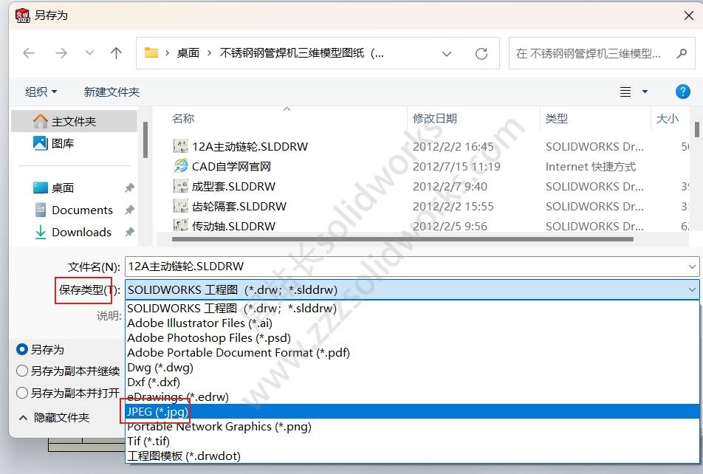Sort by 大小 column header

[x=667, y=118]
